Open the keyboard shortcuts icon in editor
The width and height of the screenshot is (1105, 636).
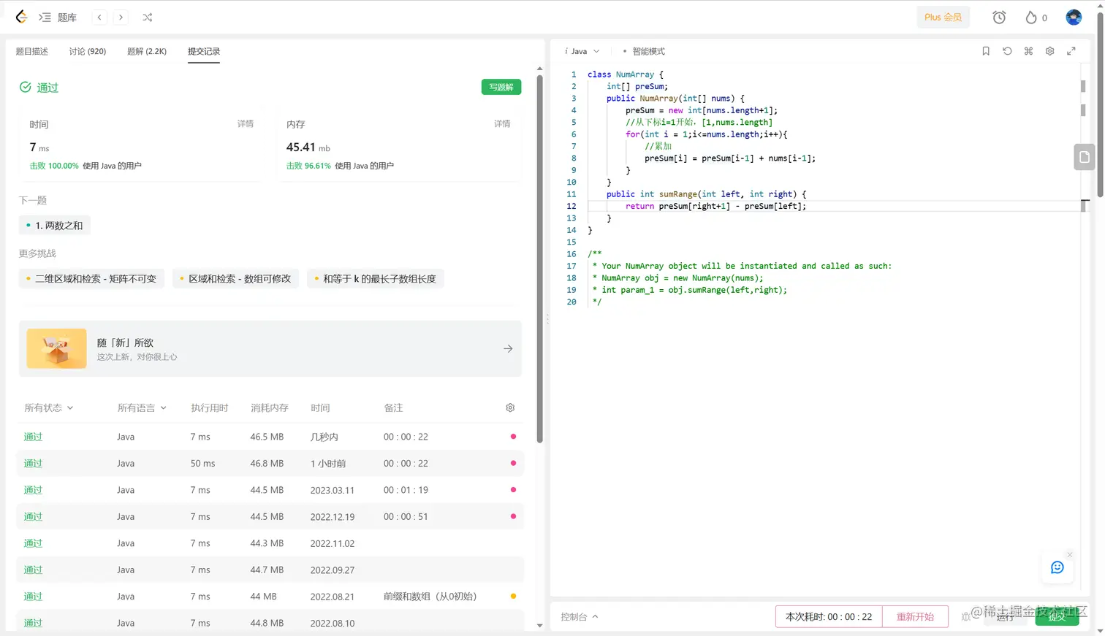[1028, 51]
